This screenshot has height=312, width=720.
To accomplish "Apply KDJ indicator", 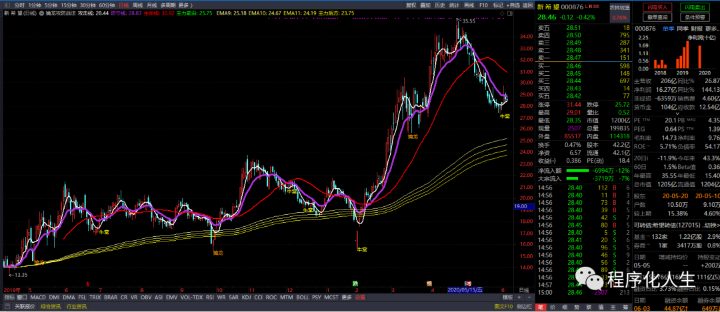I will click(x=246, y=297).
